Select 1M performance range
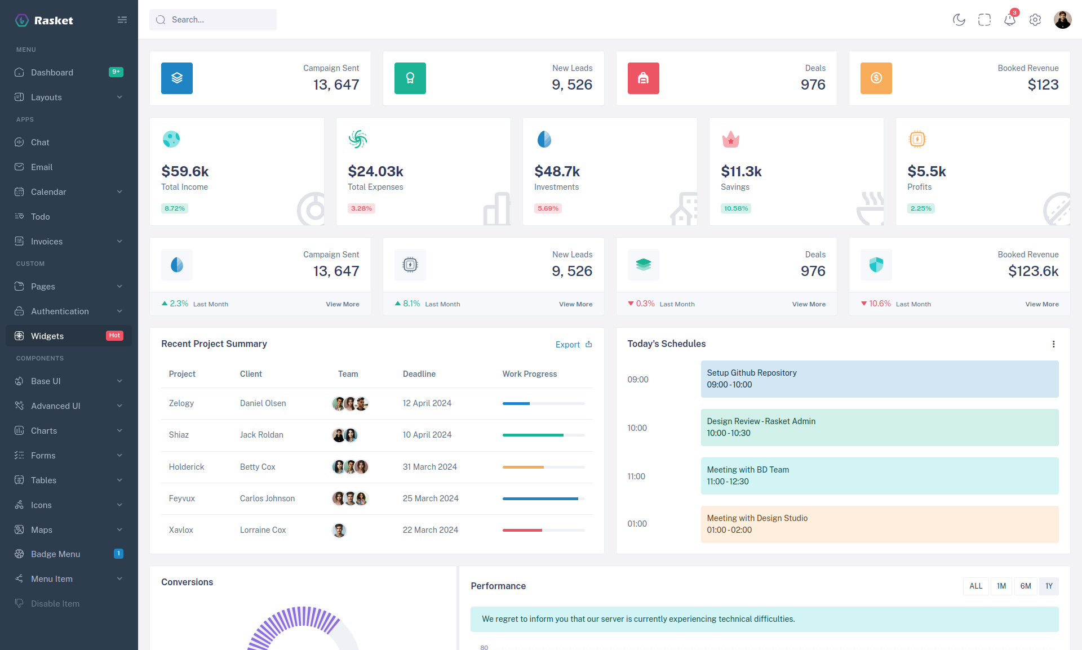1082x650 pixels. coord(1001,586)
